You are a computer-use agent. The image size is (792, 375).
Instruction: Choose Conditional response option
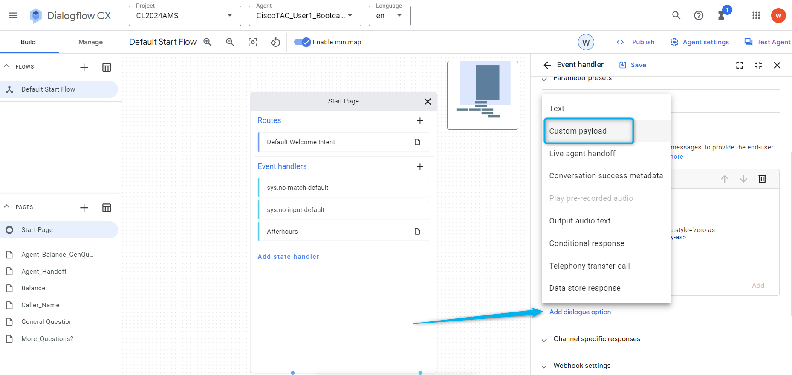tap(606, 243)
